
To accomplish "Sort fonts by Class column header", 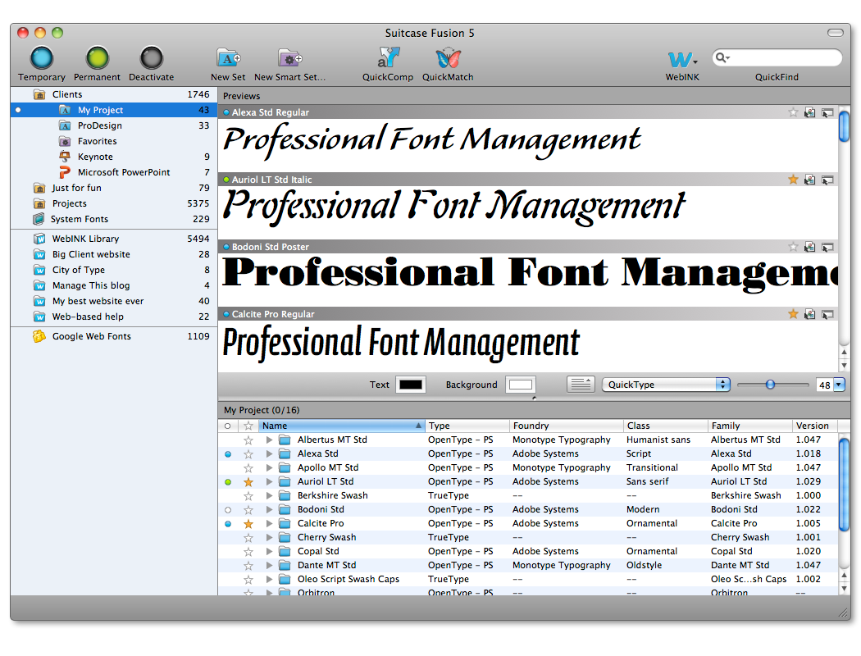I will coord(664,426).
